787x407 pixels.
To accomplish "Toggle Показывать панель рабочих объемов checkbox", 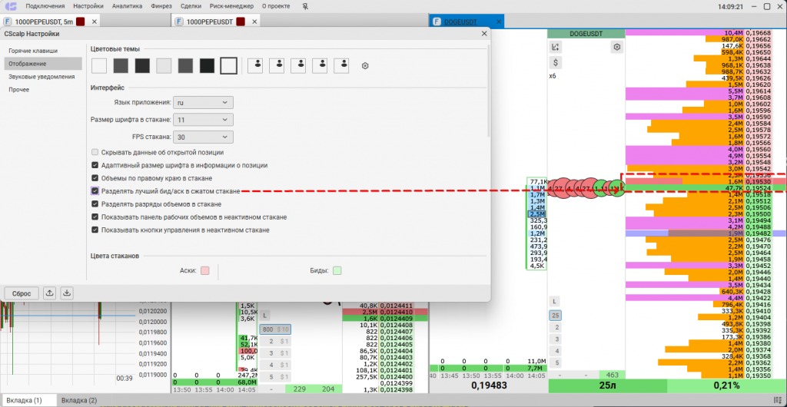I will pyautogui.click(x=95, y=217).
